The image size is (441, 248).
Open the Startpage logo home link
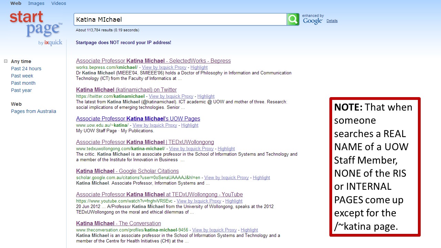coord(36,28)
